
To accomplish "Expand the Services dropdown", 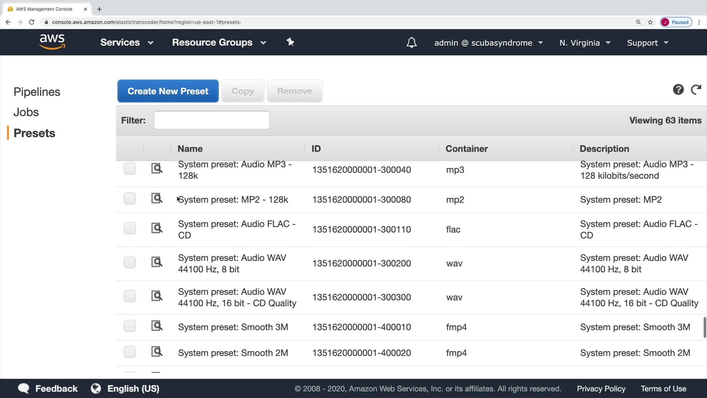I will 127,42.
